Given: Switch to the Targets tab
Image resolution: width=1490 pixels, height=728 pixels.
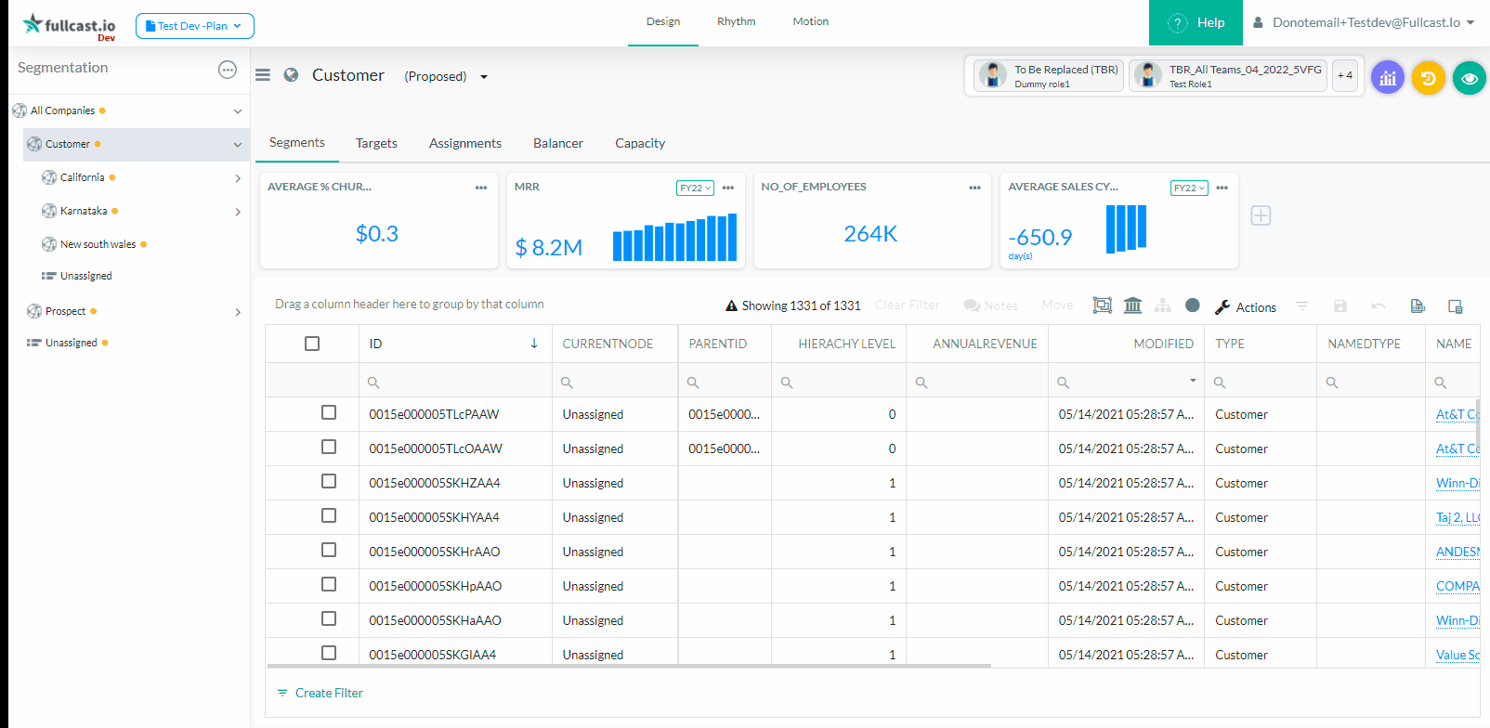Looking at the screenshot, I should [x=376, y=143].
